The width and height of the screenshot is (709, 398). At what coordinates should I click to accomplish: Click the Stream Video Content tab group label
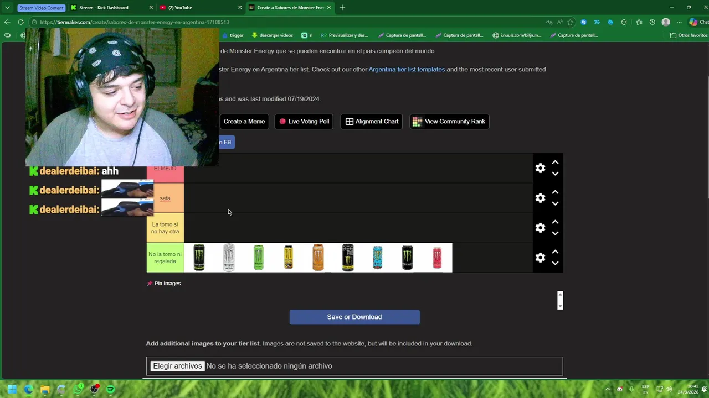pyautogui.click(x=42, y=8)
